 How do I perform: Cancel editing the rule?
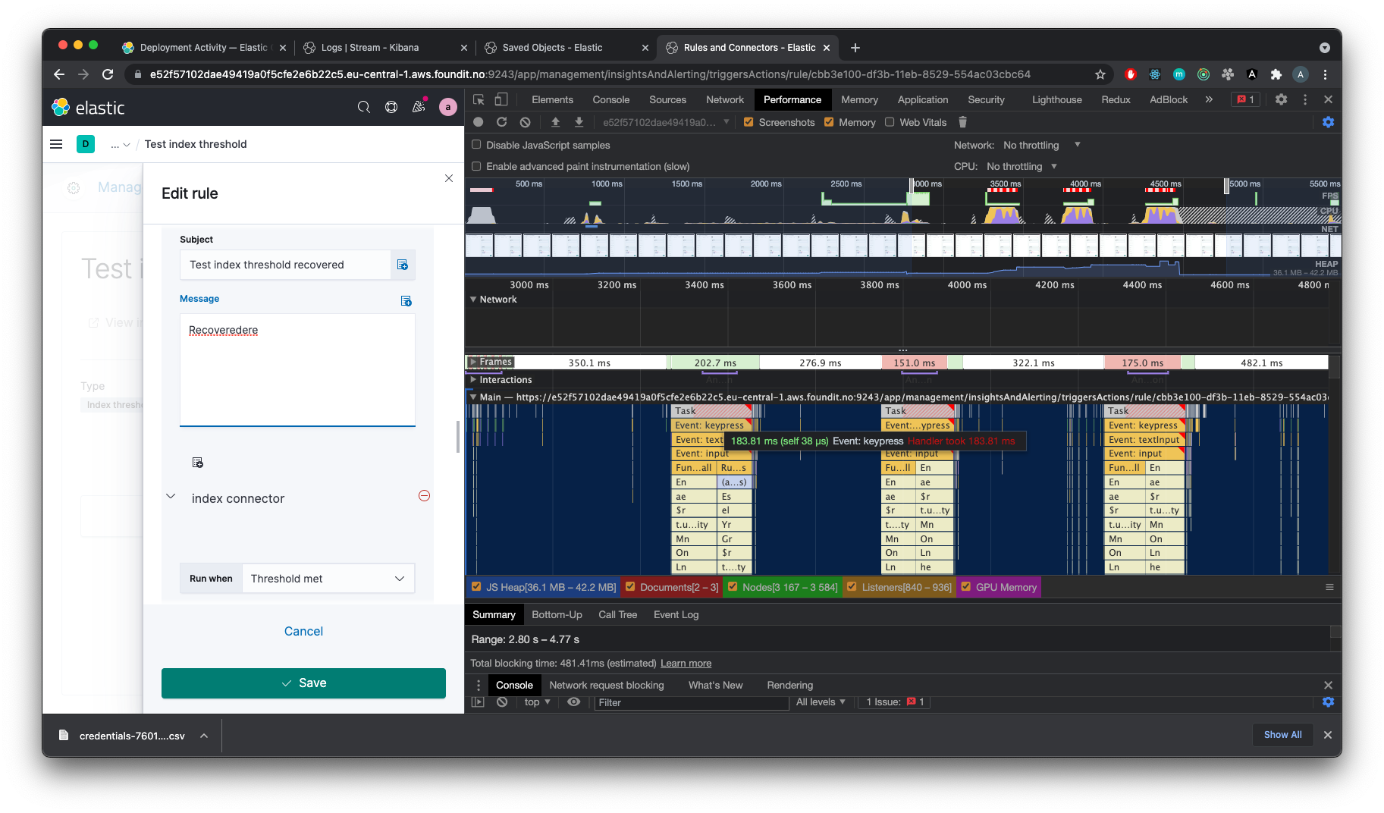303,631
